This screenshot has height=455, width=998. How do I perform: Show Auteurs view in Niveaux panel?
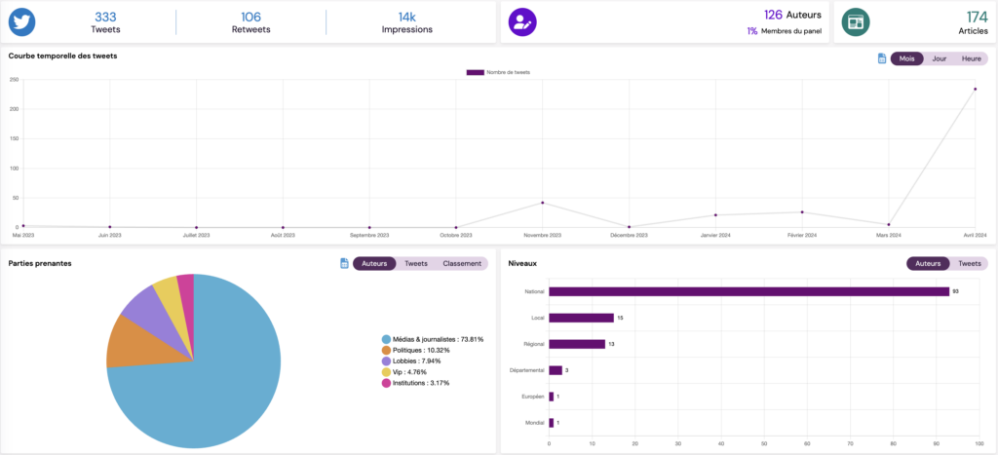click(x=928, y=263)
